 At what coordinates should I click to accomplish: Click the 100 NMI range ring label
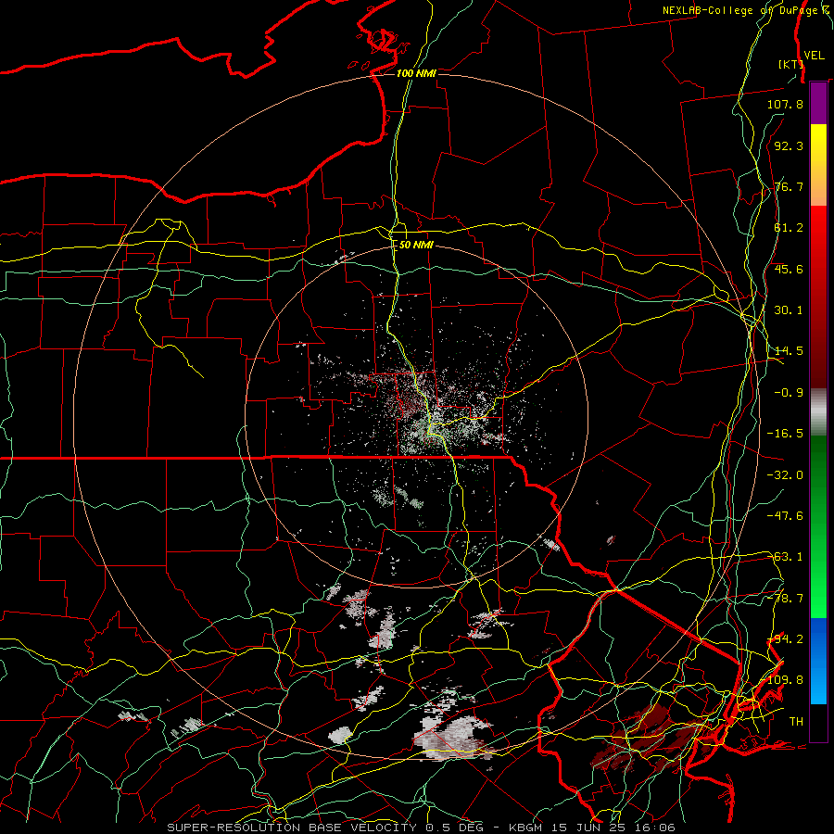[416, 73]
